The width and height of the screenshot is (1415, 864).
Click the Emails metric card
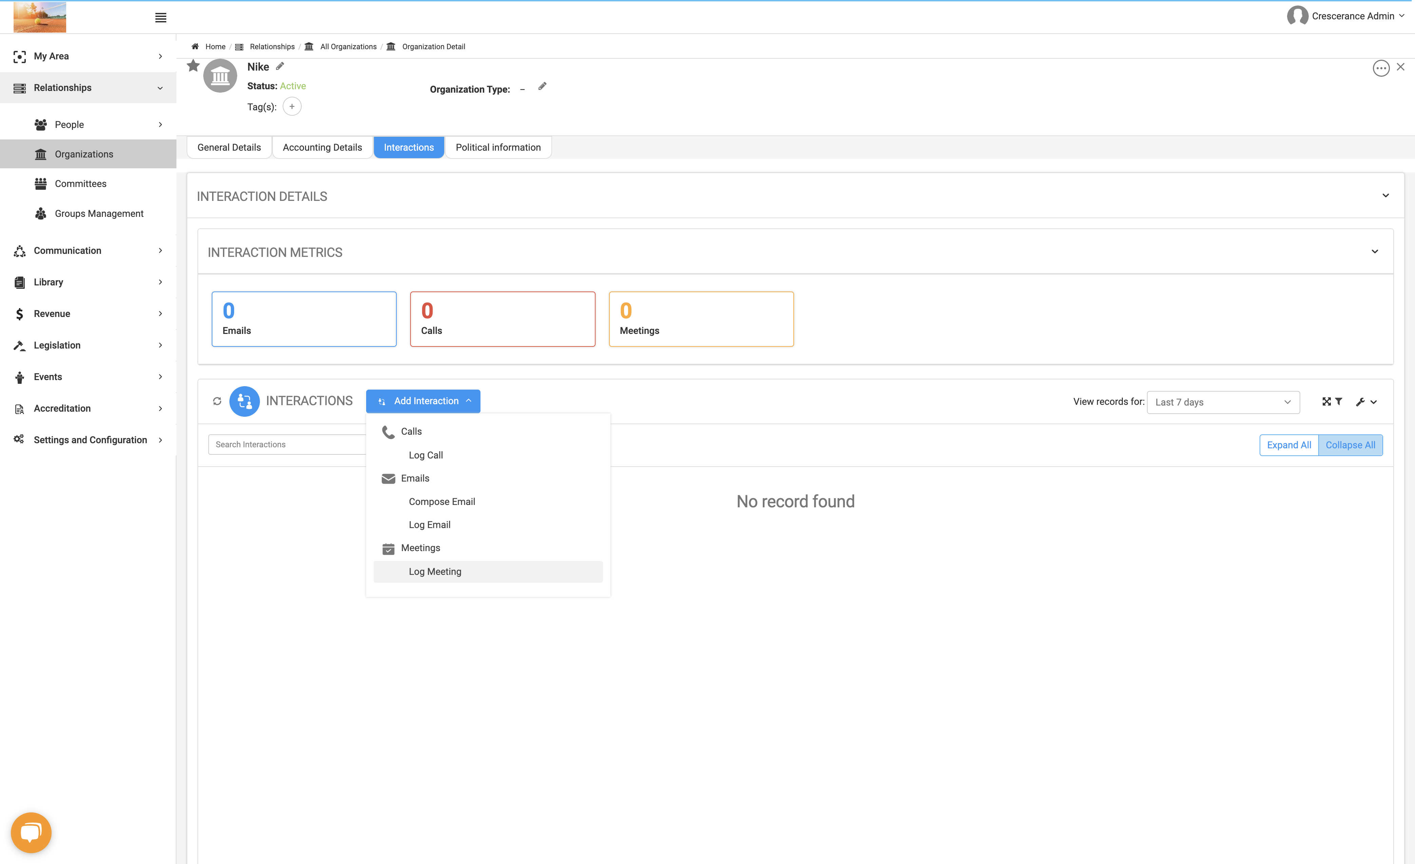(304, 319)
